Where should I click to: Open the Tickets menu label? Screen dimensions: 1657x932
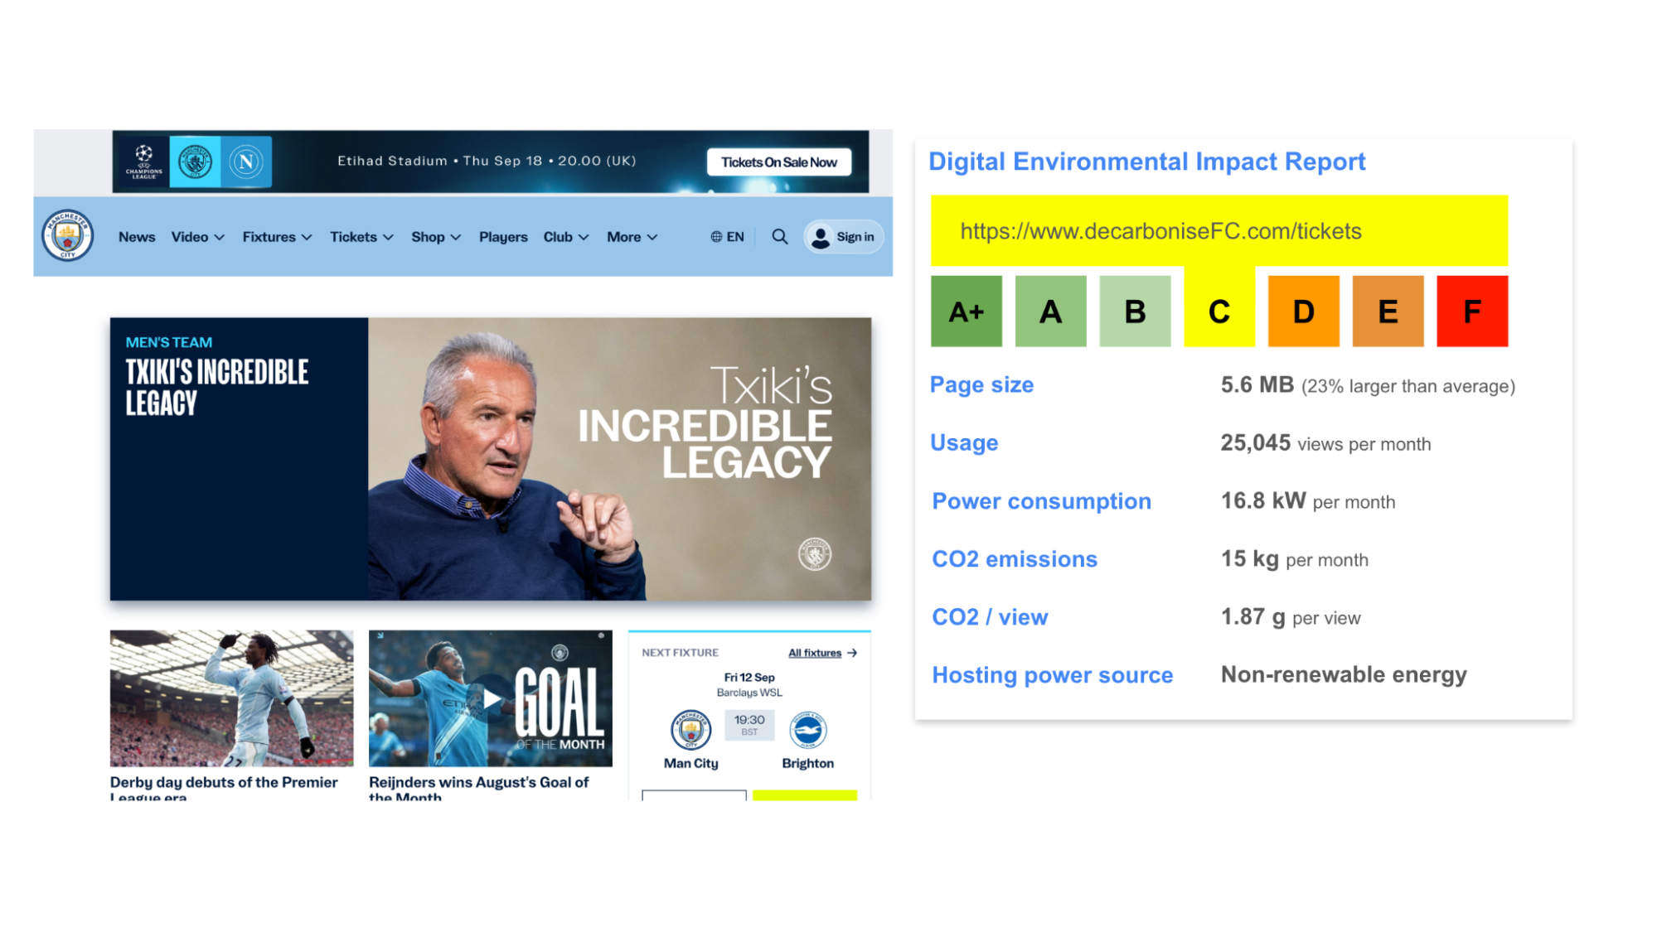[353, 237]
